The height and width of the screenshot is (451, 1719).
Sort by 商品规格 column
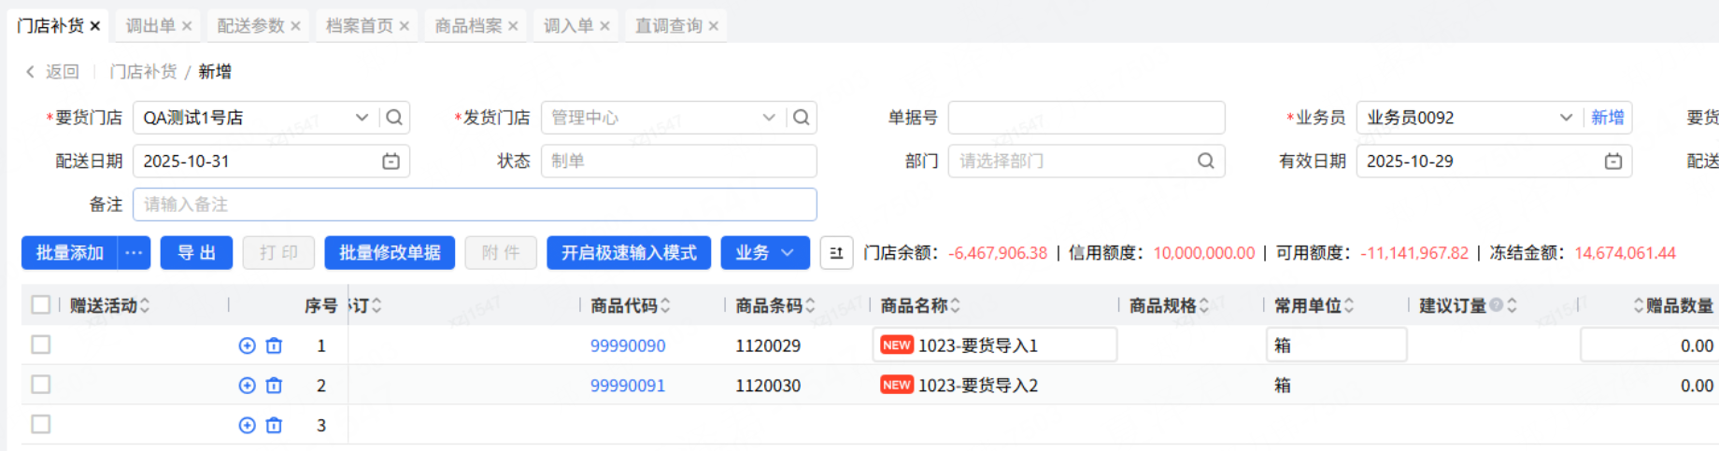coord(1204,305)
